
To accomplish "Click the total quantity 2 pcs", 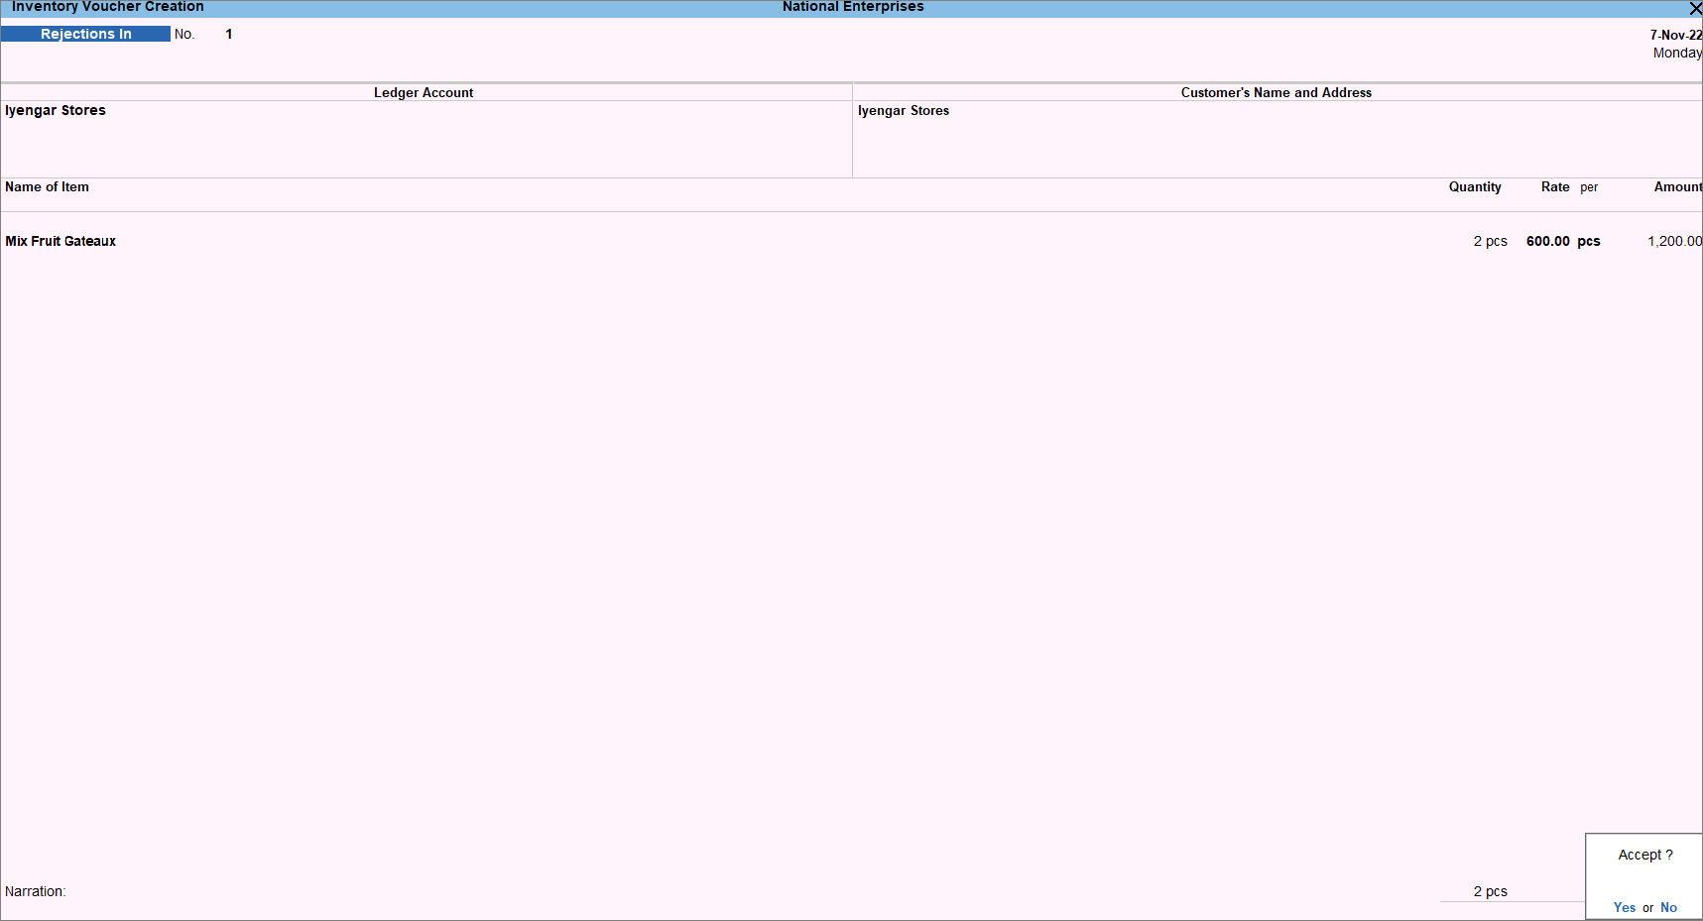I will coord(1490,891).
